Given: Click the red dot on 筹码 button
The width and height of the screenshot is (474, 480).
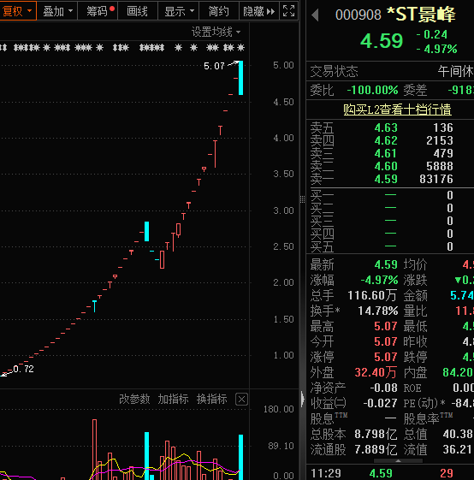Looking at the screenshot, I should [112, 9].
